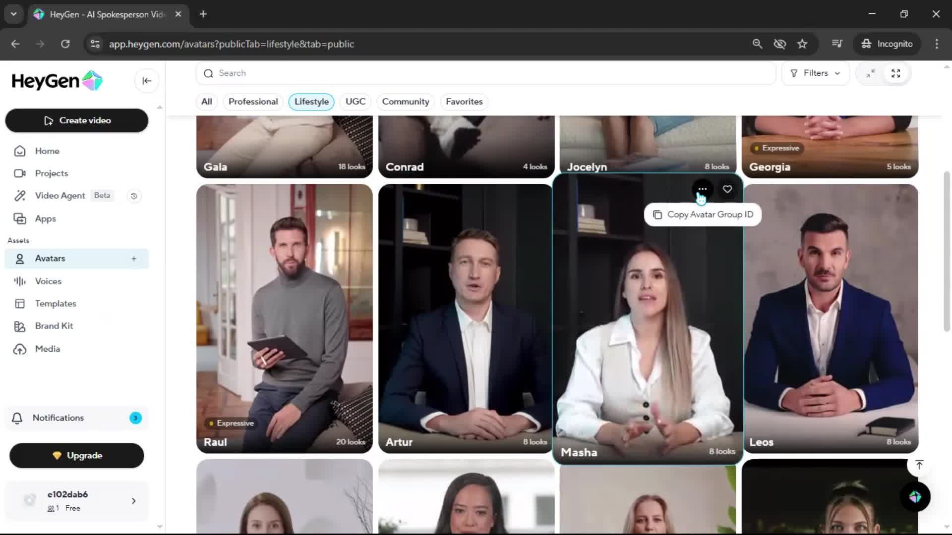Open browser tab search dropdown arrow

click(x=14, y=14)
